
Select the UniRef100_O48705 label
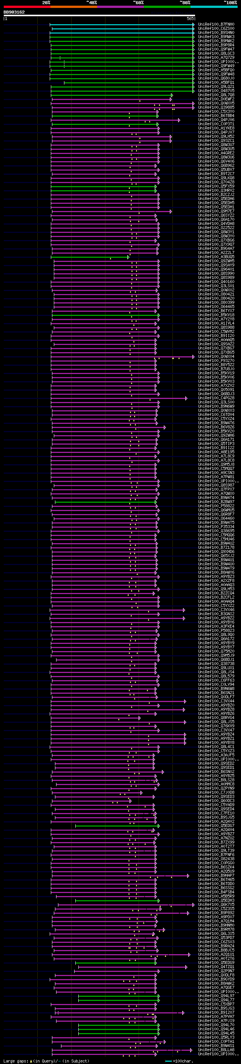click(x=216, y=91)
